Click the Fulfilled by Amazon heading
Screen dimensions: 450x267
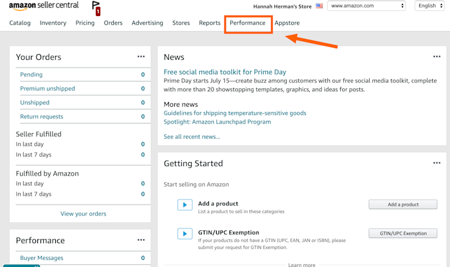click(x=48, y=174)
